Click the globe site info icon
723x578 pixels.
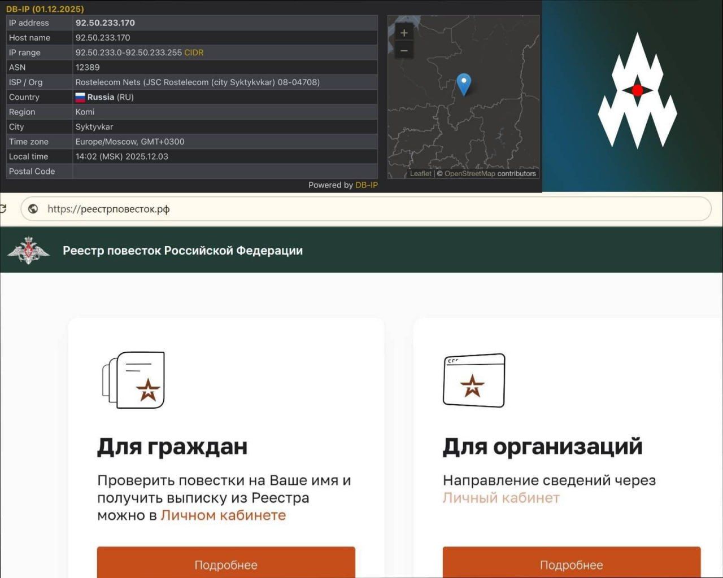pos(33,209)
